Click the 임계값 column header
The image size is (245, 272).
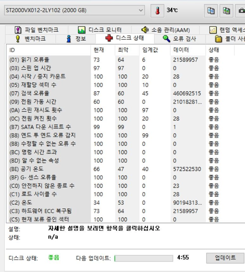155,50
